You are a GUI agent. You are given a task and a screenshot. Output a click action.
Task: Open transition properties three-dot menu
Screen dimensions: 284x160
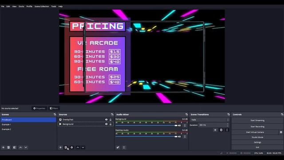tap(227, 130)
